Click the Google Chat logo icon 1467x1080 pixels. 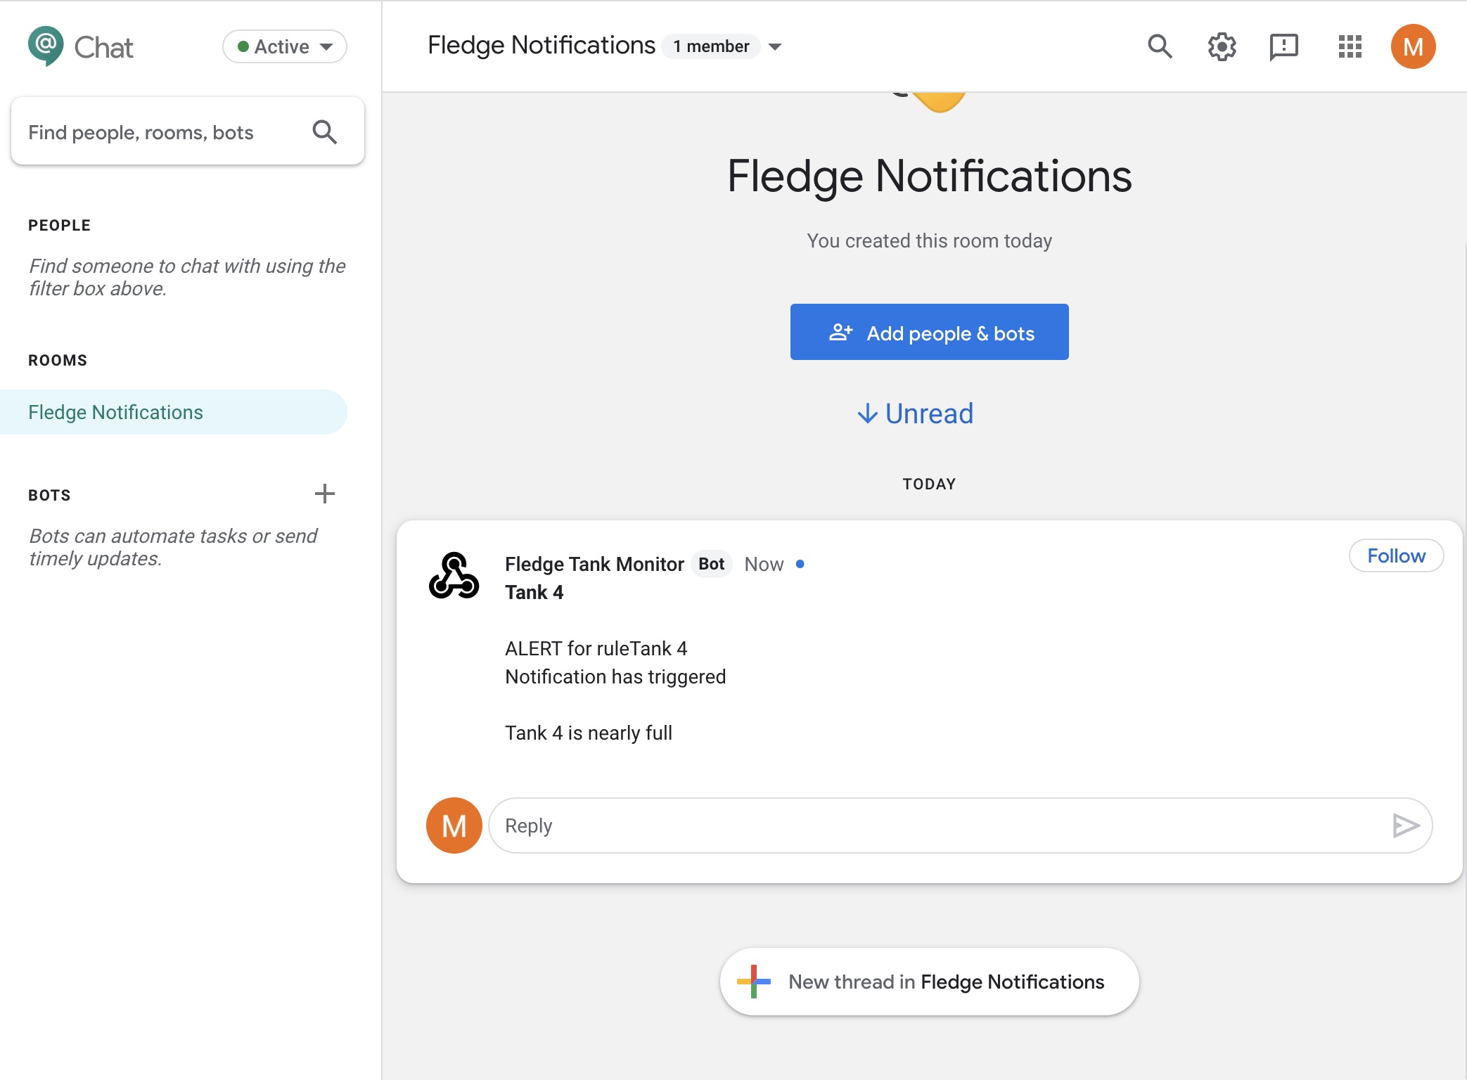[x=46, y=46]
